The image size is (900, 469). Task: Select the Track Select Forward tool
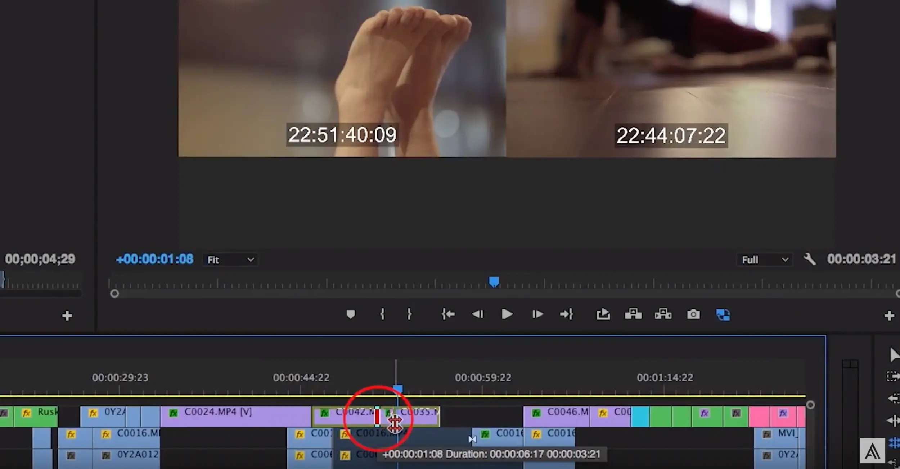(x=893, y=377)
